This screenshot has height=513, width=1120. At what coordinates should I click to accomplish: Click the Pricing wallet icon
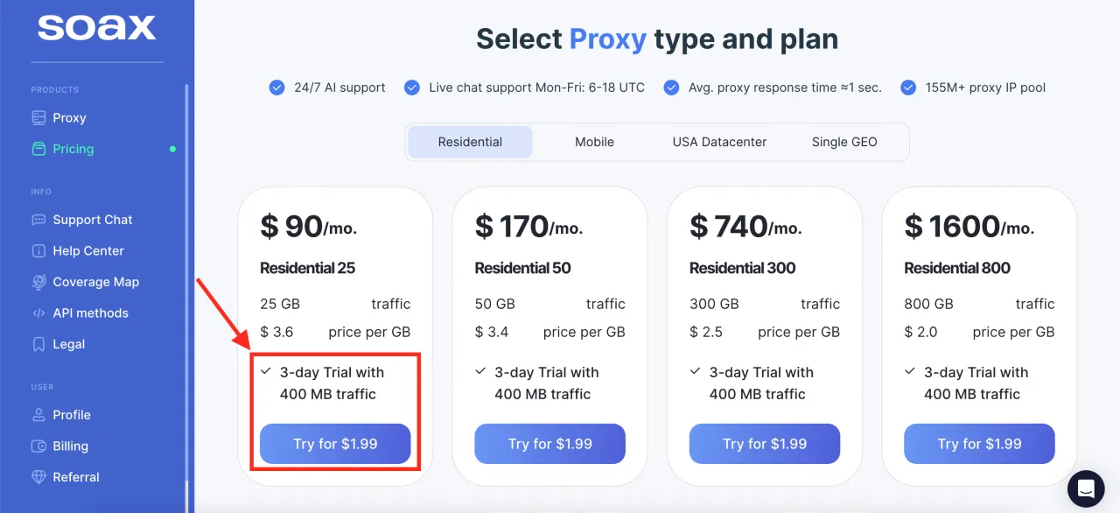click(38, 149)
